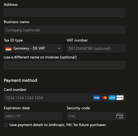Click the Mastercard logo icon
Screen dimensions: 138x136
click(104, 98)
